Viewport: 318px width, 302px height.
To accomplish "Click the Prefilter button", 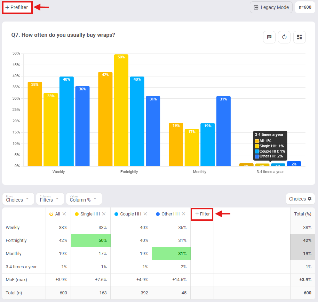I will pyautogui.click(x=17, y=8).
